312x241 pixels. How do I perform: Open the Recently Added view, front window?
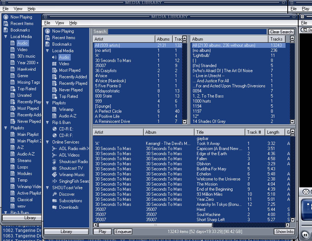73,77
